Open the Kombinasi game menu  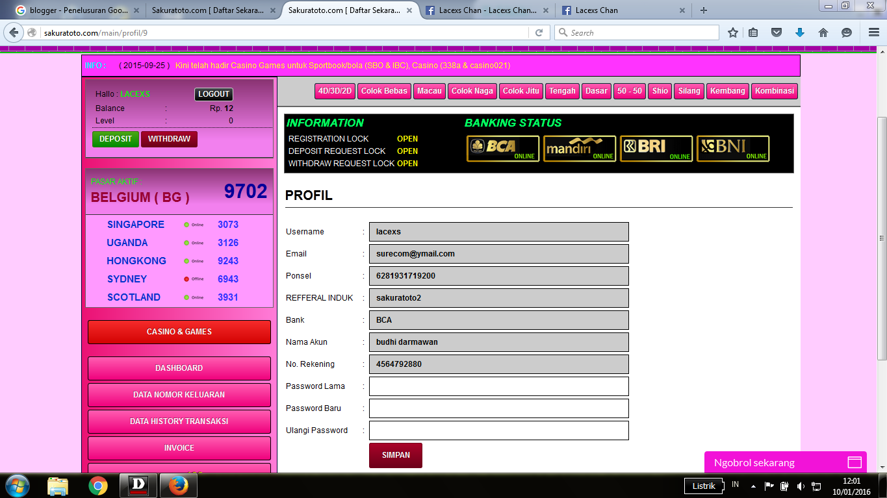click(775, 91)
